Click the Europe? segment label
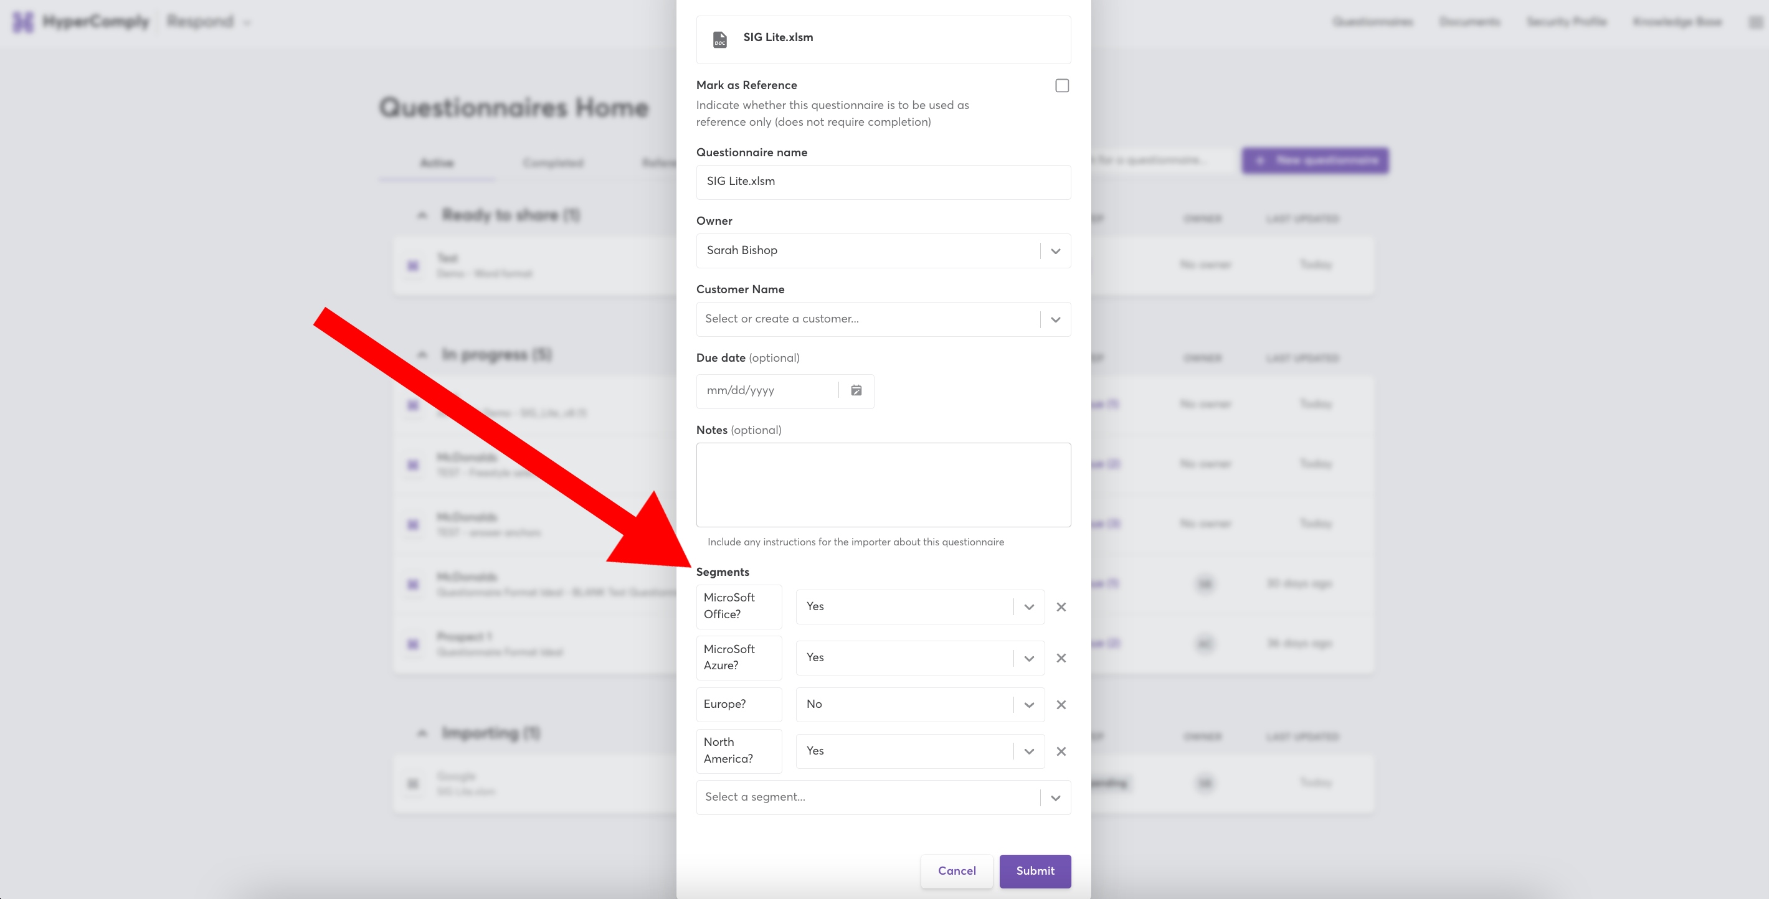The image size is (1769, 899). coord(739,704)
